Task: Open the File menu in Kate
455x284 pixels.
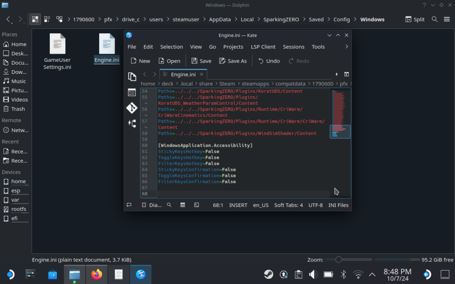Action: [132, 47]
